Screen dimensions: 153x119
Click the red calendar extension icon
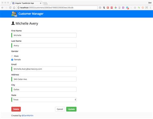tap(112, 8)
